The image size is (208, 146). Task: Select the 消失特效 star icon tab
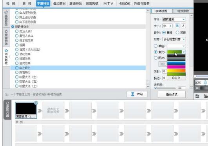[6, 57]
